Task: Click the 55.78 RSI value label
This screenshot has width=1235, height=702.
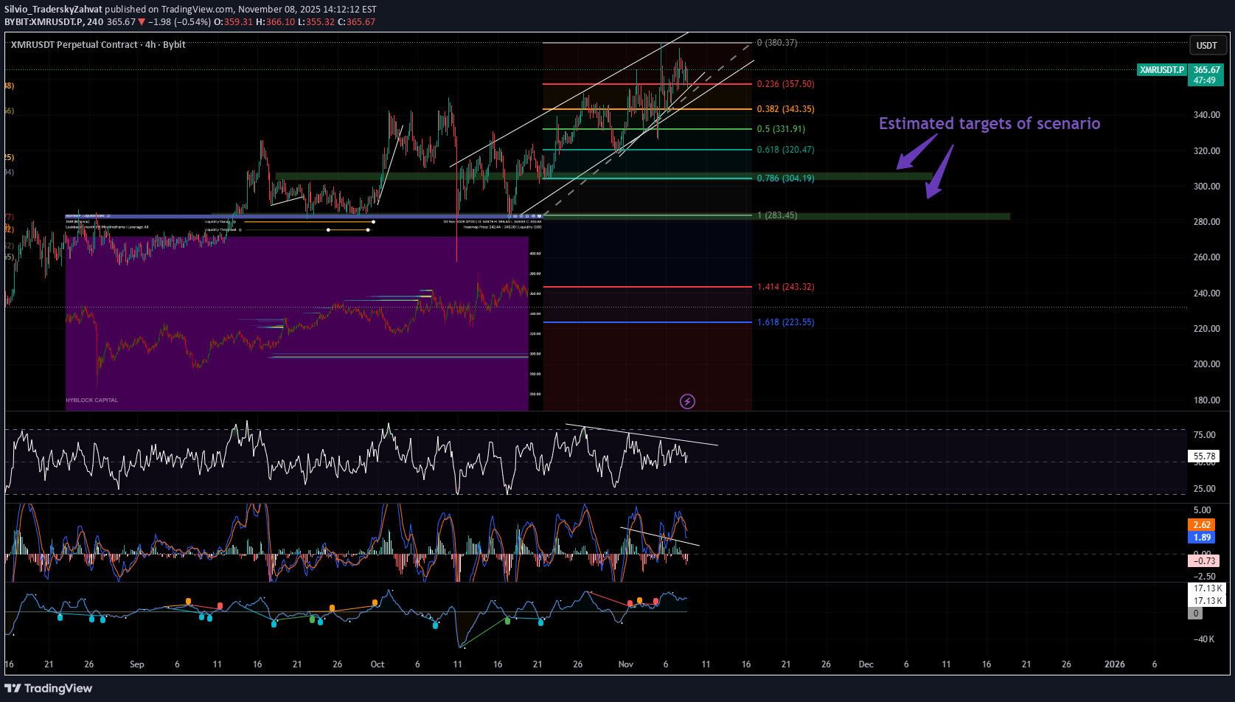Action: (1204, 456)
